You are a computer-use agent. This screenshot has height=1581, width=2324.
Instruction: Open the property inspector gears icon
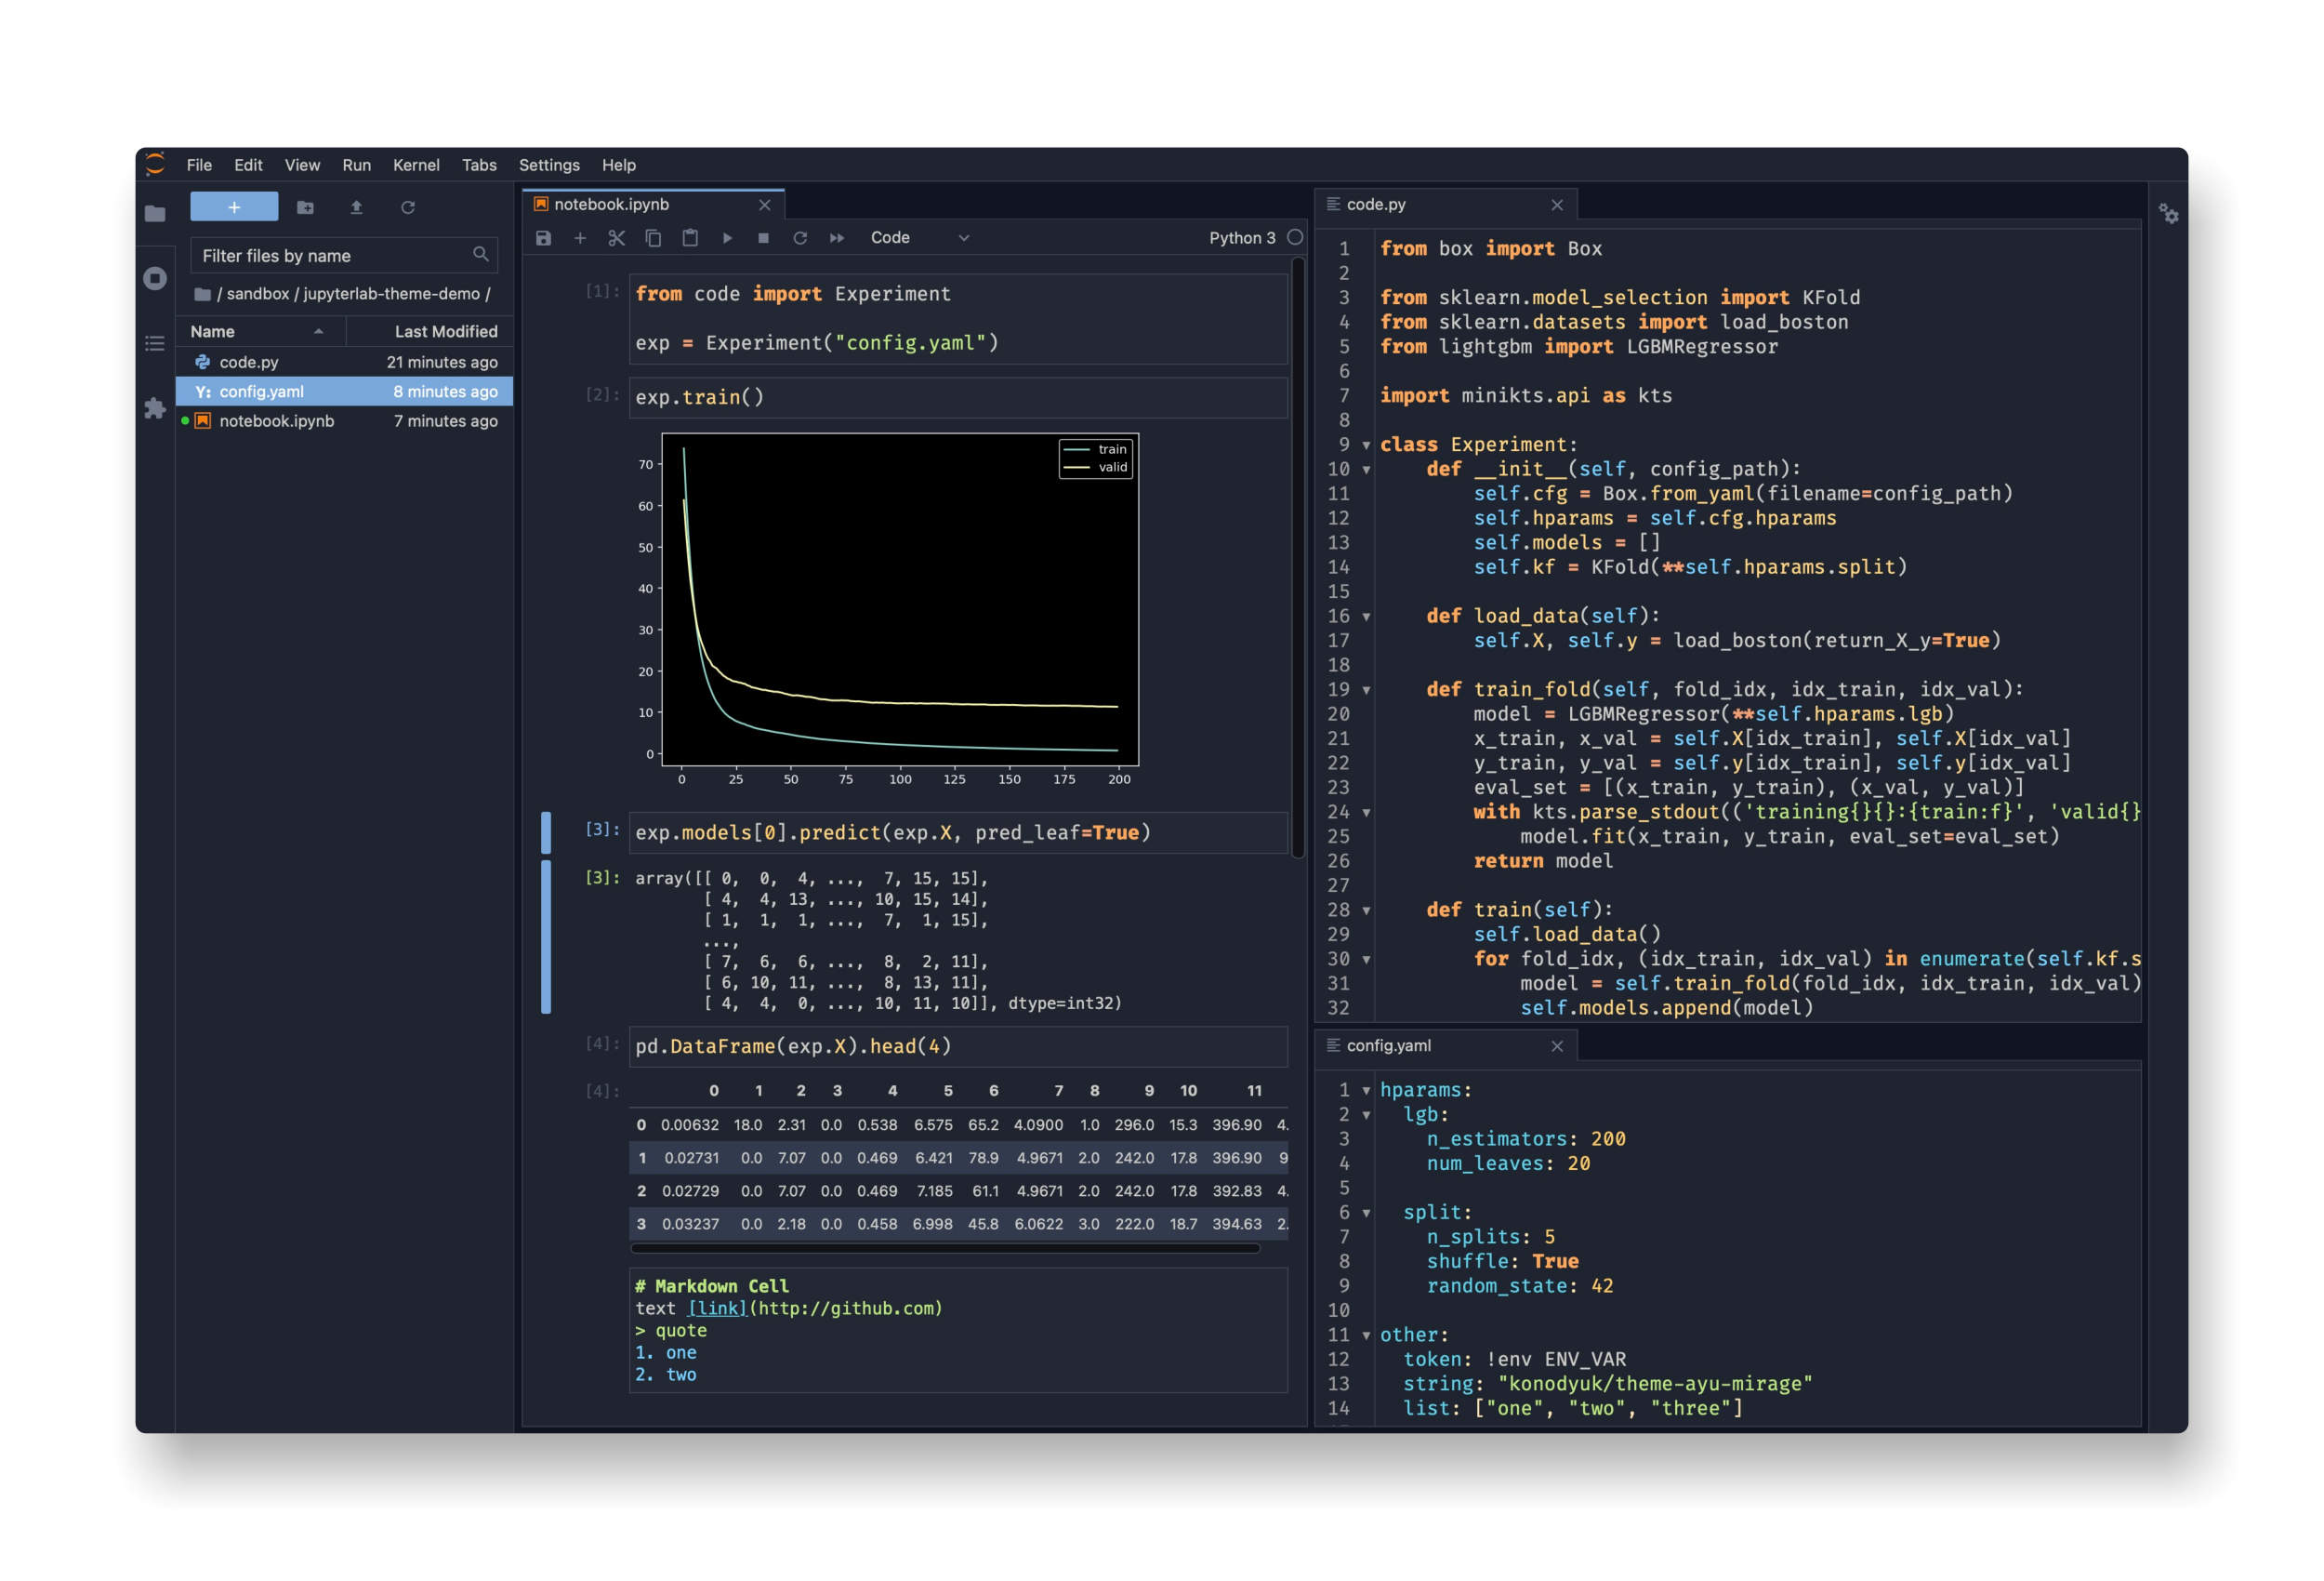pos(2168,214)
